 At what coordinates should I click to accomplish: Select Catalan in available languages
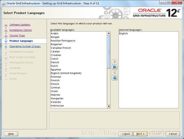point(79,51)
